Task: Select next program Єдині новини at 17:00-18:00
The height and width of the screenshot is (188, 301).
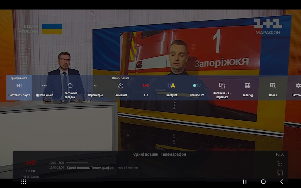Action: [x=90, y=168]
